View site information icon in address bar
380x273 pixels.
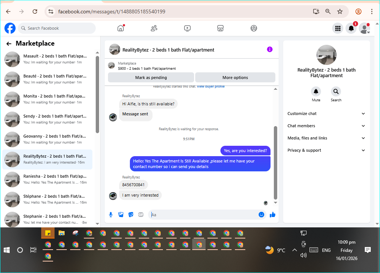(51, 11)
